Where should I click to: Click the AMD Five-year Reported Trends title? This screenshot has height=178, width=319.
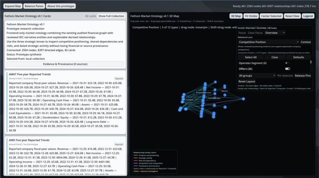click(x=29, y=140)
